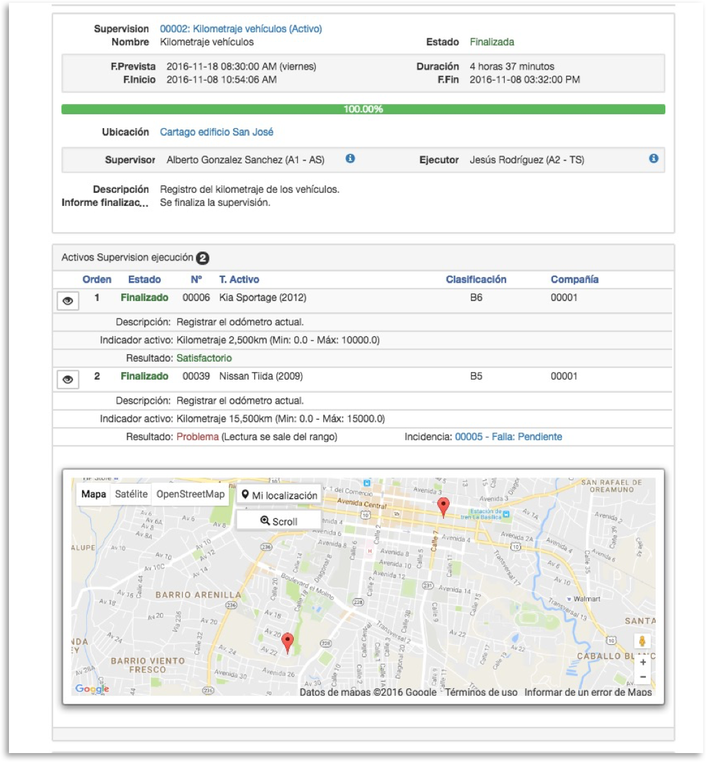Click the Google logo on map
This screenshot has width=706, height=762.
click(x=92, y=688)
